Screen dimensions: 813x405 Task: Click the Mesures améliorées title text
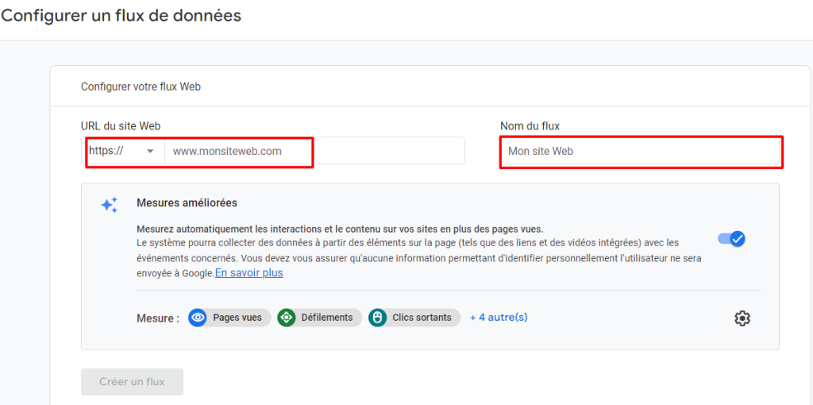pos(187,202)
